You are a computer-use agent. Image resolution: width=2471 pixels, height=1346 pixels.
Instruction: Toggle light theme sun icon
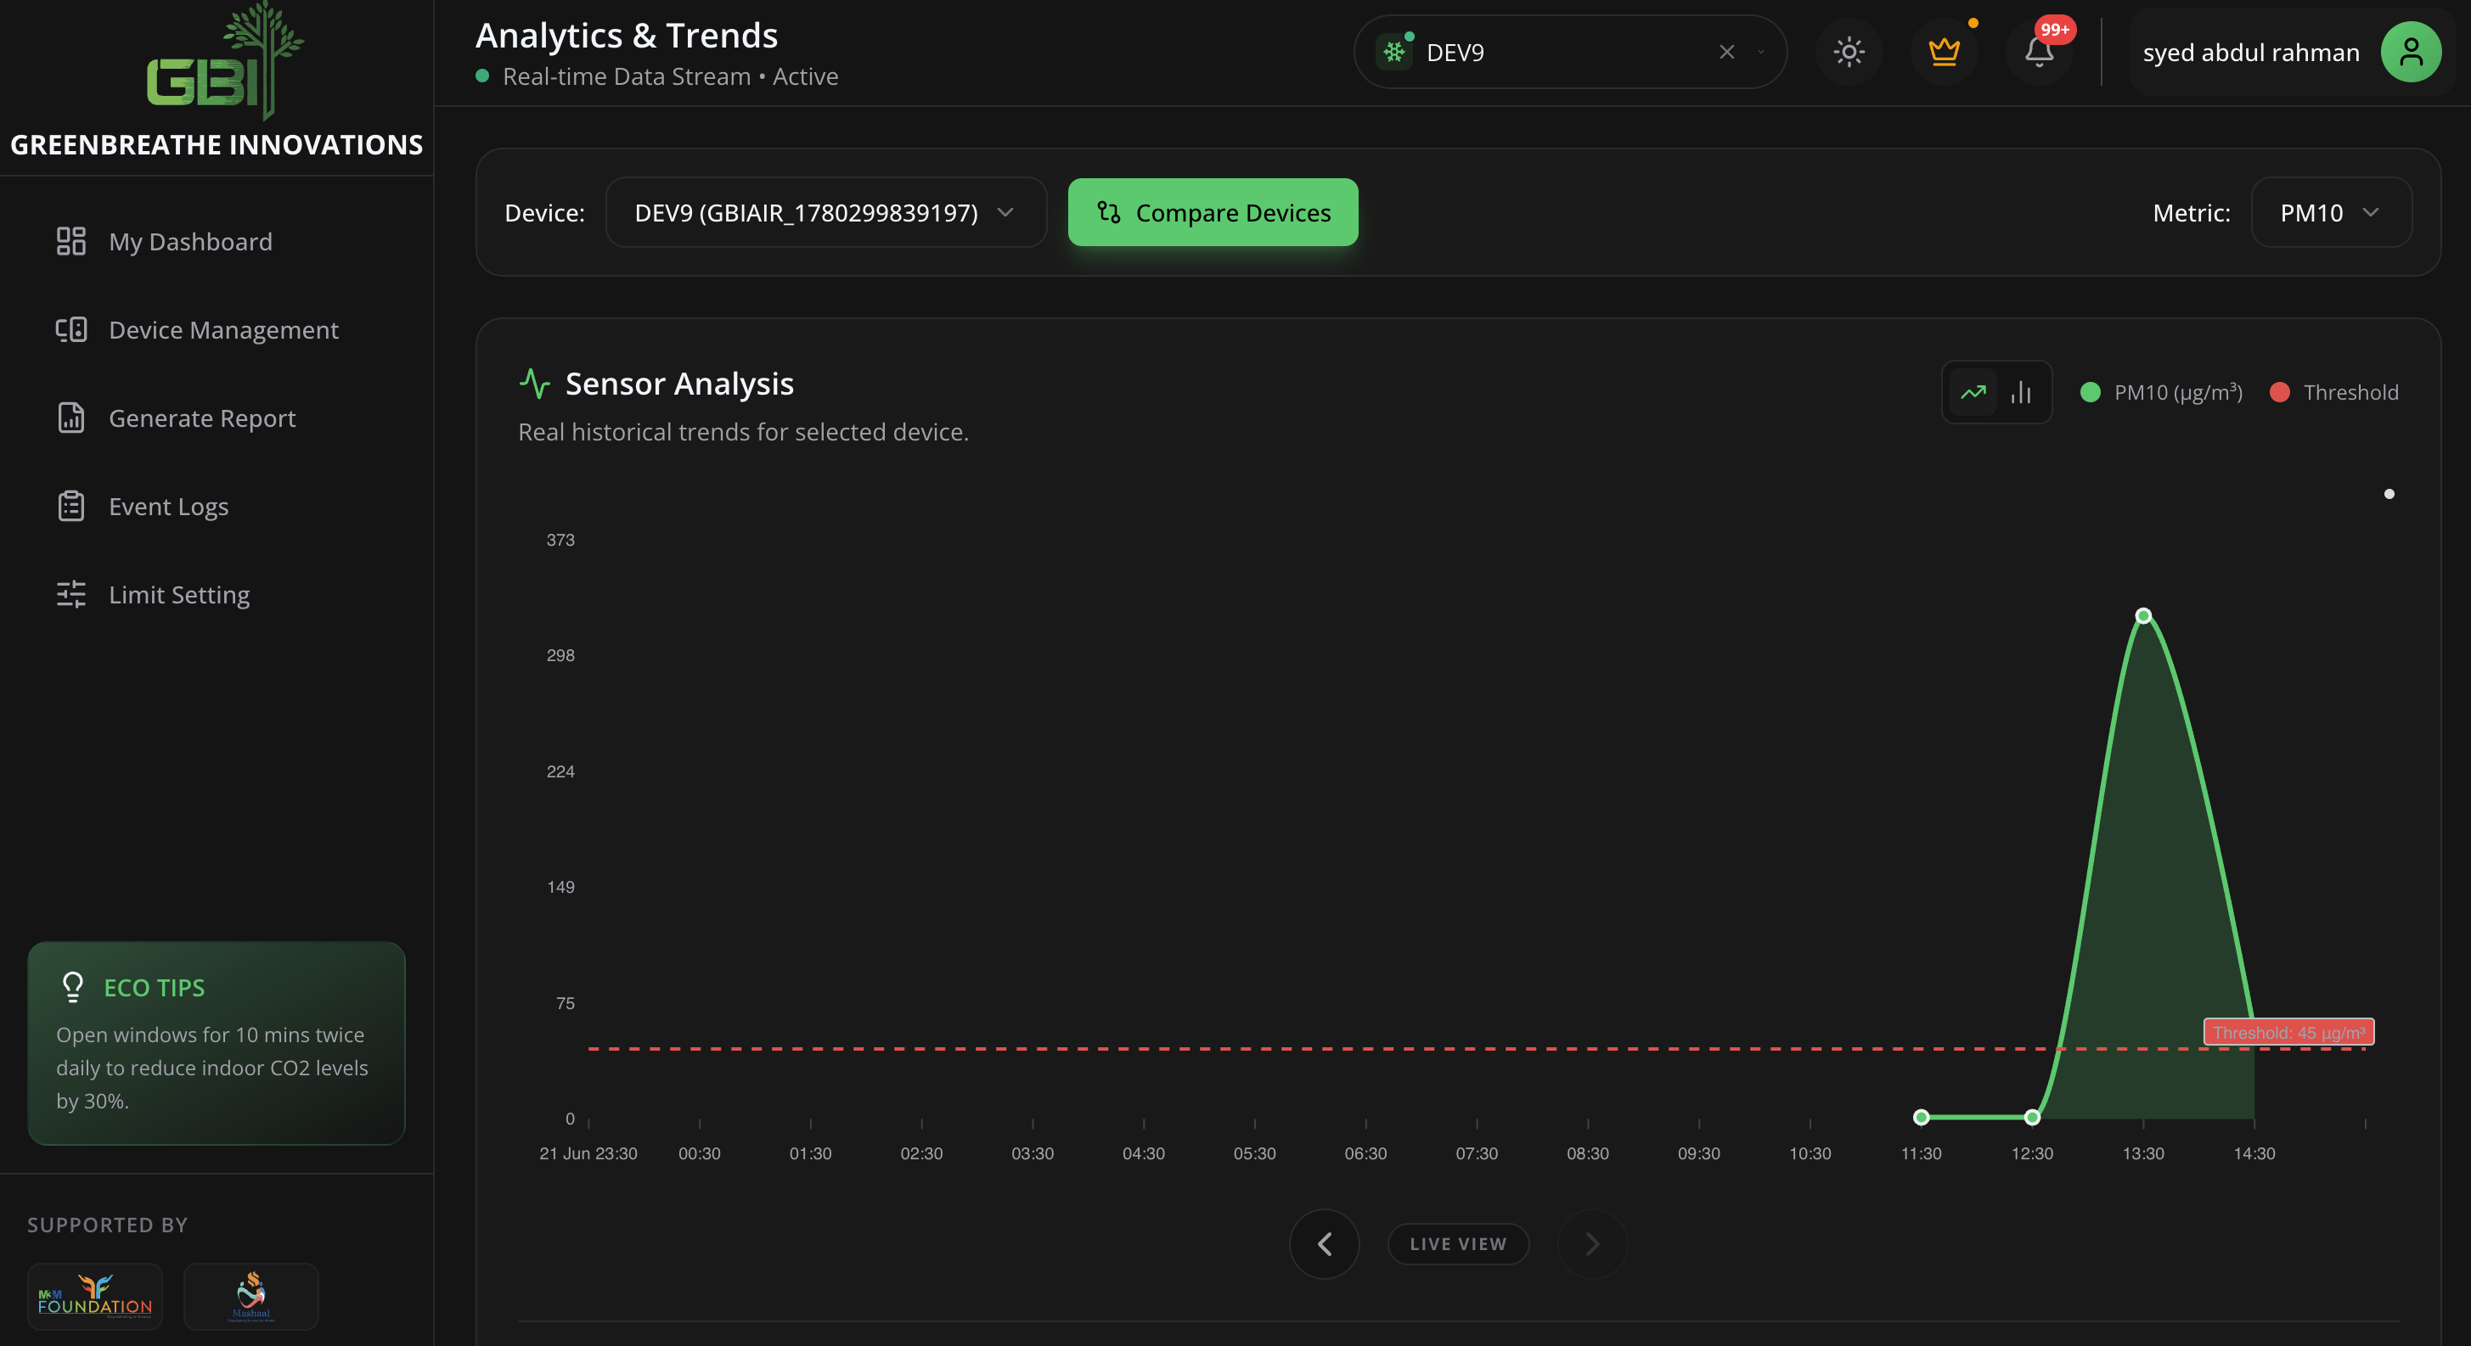(1849, 52)
